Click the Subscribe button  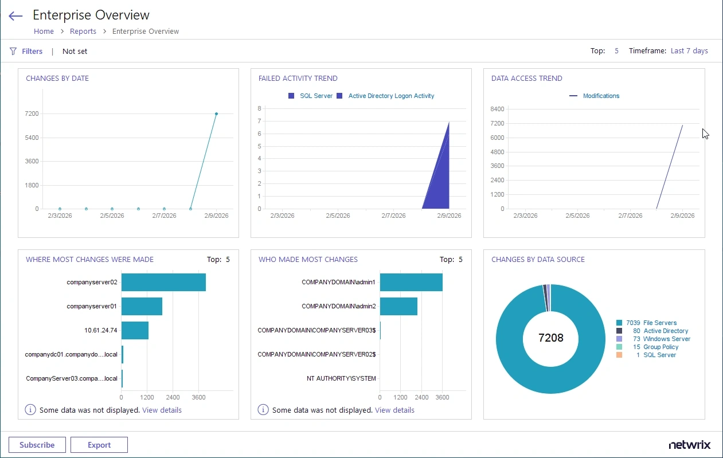[x=37, y=445]
